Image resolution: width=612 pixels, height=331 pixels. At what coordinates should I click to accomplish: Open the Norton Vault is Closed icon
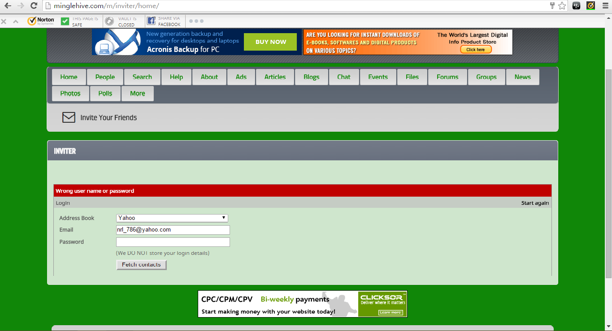click(109, 21)
